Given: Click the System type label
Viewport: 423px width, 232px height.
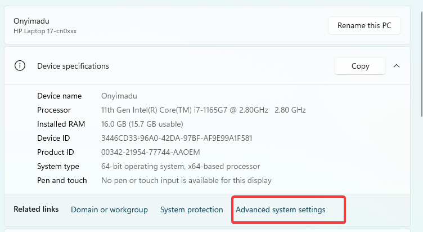Looking at the screenshot, I should (x=58, y=166).
